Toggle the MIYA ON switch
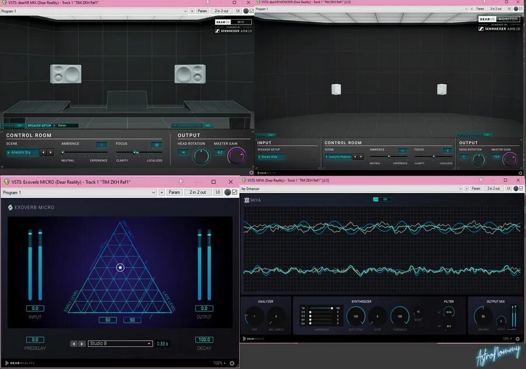The image size is (526, 369). (382, 199)
